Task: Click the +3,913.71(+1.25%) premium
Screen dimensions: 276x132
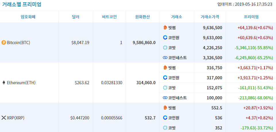Action: point(255,78)
